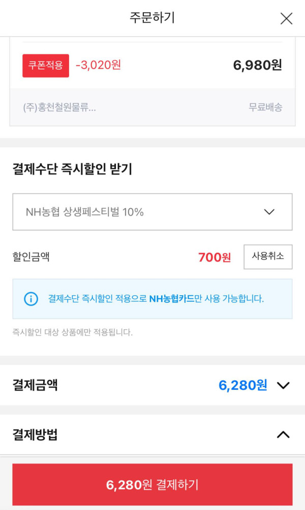Click the 6,980원 product price

[257, 65]
